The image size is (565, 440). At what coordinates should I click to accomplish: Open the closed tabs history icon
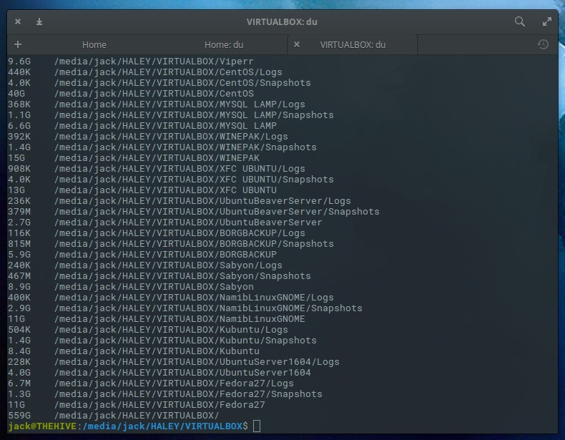(x=543, y=44)
